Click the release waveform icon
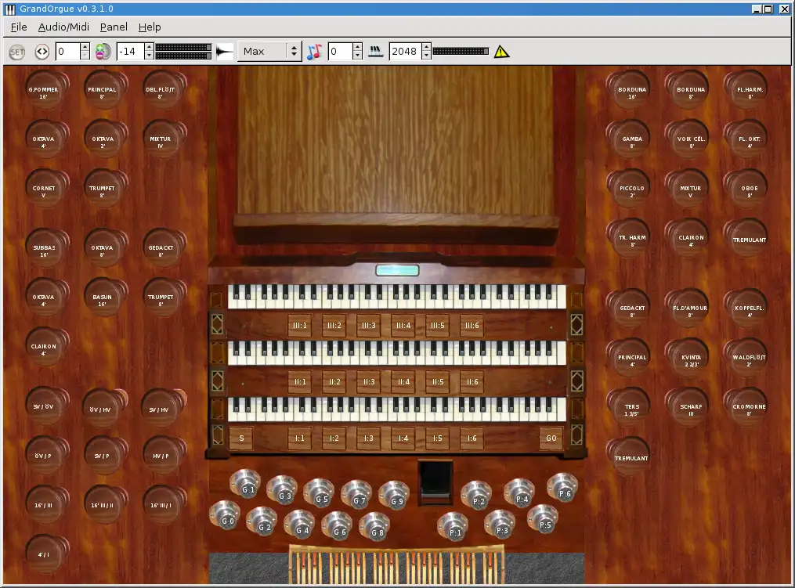The image size is (795, 588). tap(225, 52)
